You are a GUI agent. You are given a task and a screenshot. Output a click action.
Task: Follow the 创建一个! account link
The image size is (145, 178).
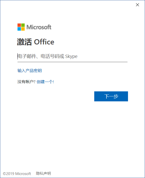(45, 82)
